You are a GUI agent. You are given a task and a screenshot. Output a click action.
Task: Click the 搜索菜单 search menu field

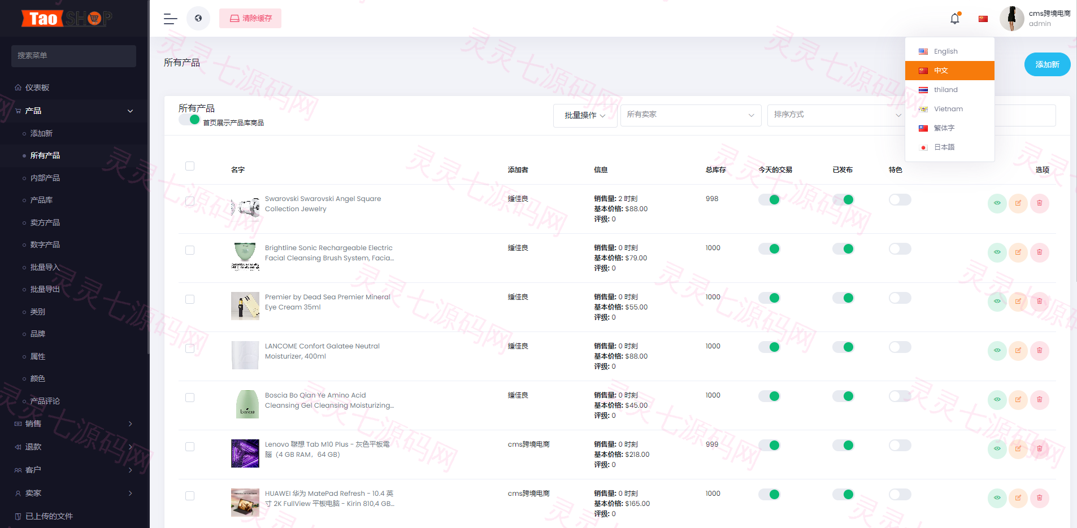73,56
